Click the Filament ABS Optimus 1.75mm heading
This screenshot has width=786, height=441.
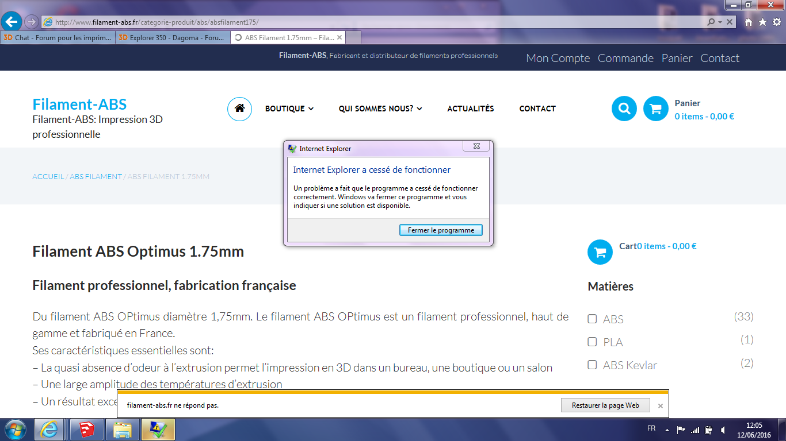[x=138, y=252]
